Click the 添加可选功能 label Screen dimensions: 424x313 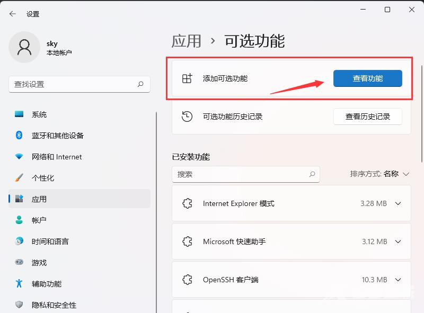[x=225, y=78]
